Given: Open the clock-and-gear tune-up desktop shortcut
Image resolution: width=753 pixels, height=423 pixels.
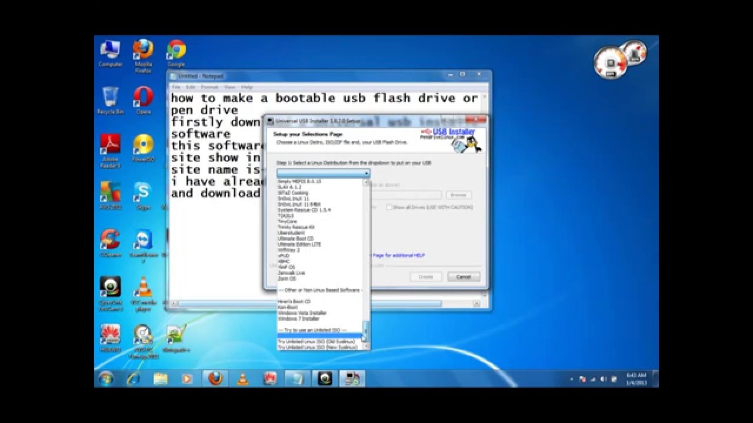Looking at the screenshot, I should pos(143,341).
